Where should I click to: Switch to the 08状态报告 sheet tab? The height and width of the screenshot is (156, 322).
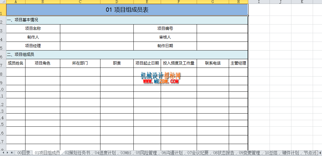224,153
